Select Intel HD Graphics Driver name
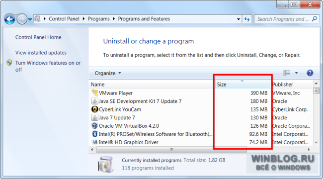This screenshot has height=179, width=323. point(129,142)
